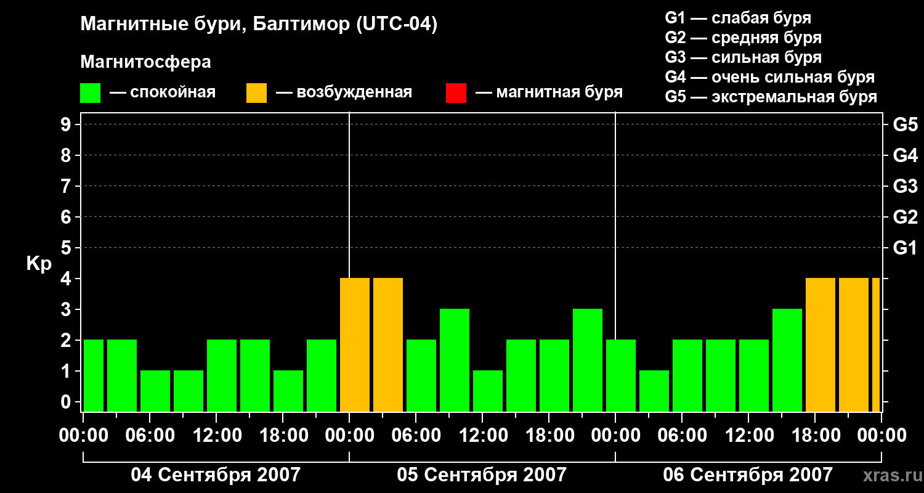
Task: Click the green Kp 3 bar at 15:00 on 06 Сентября
Action: click(x=787, y=360)
